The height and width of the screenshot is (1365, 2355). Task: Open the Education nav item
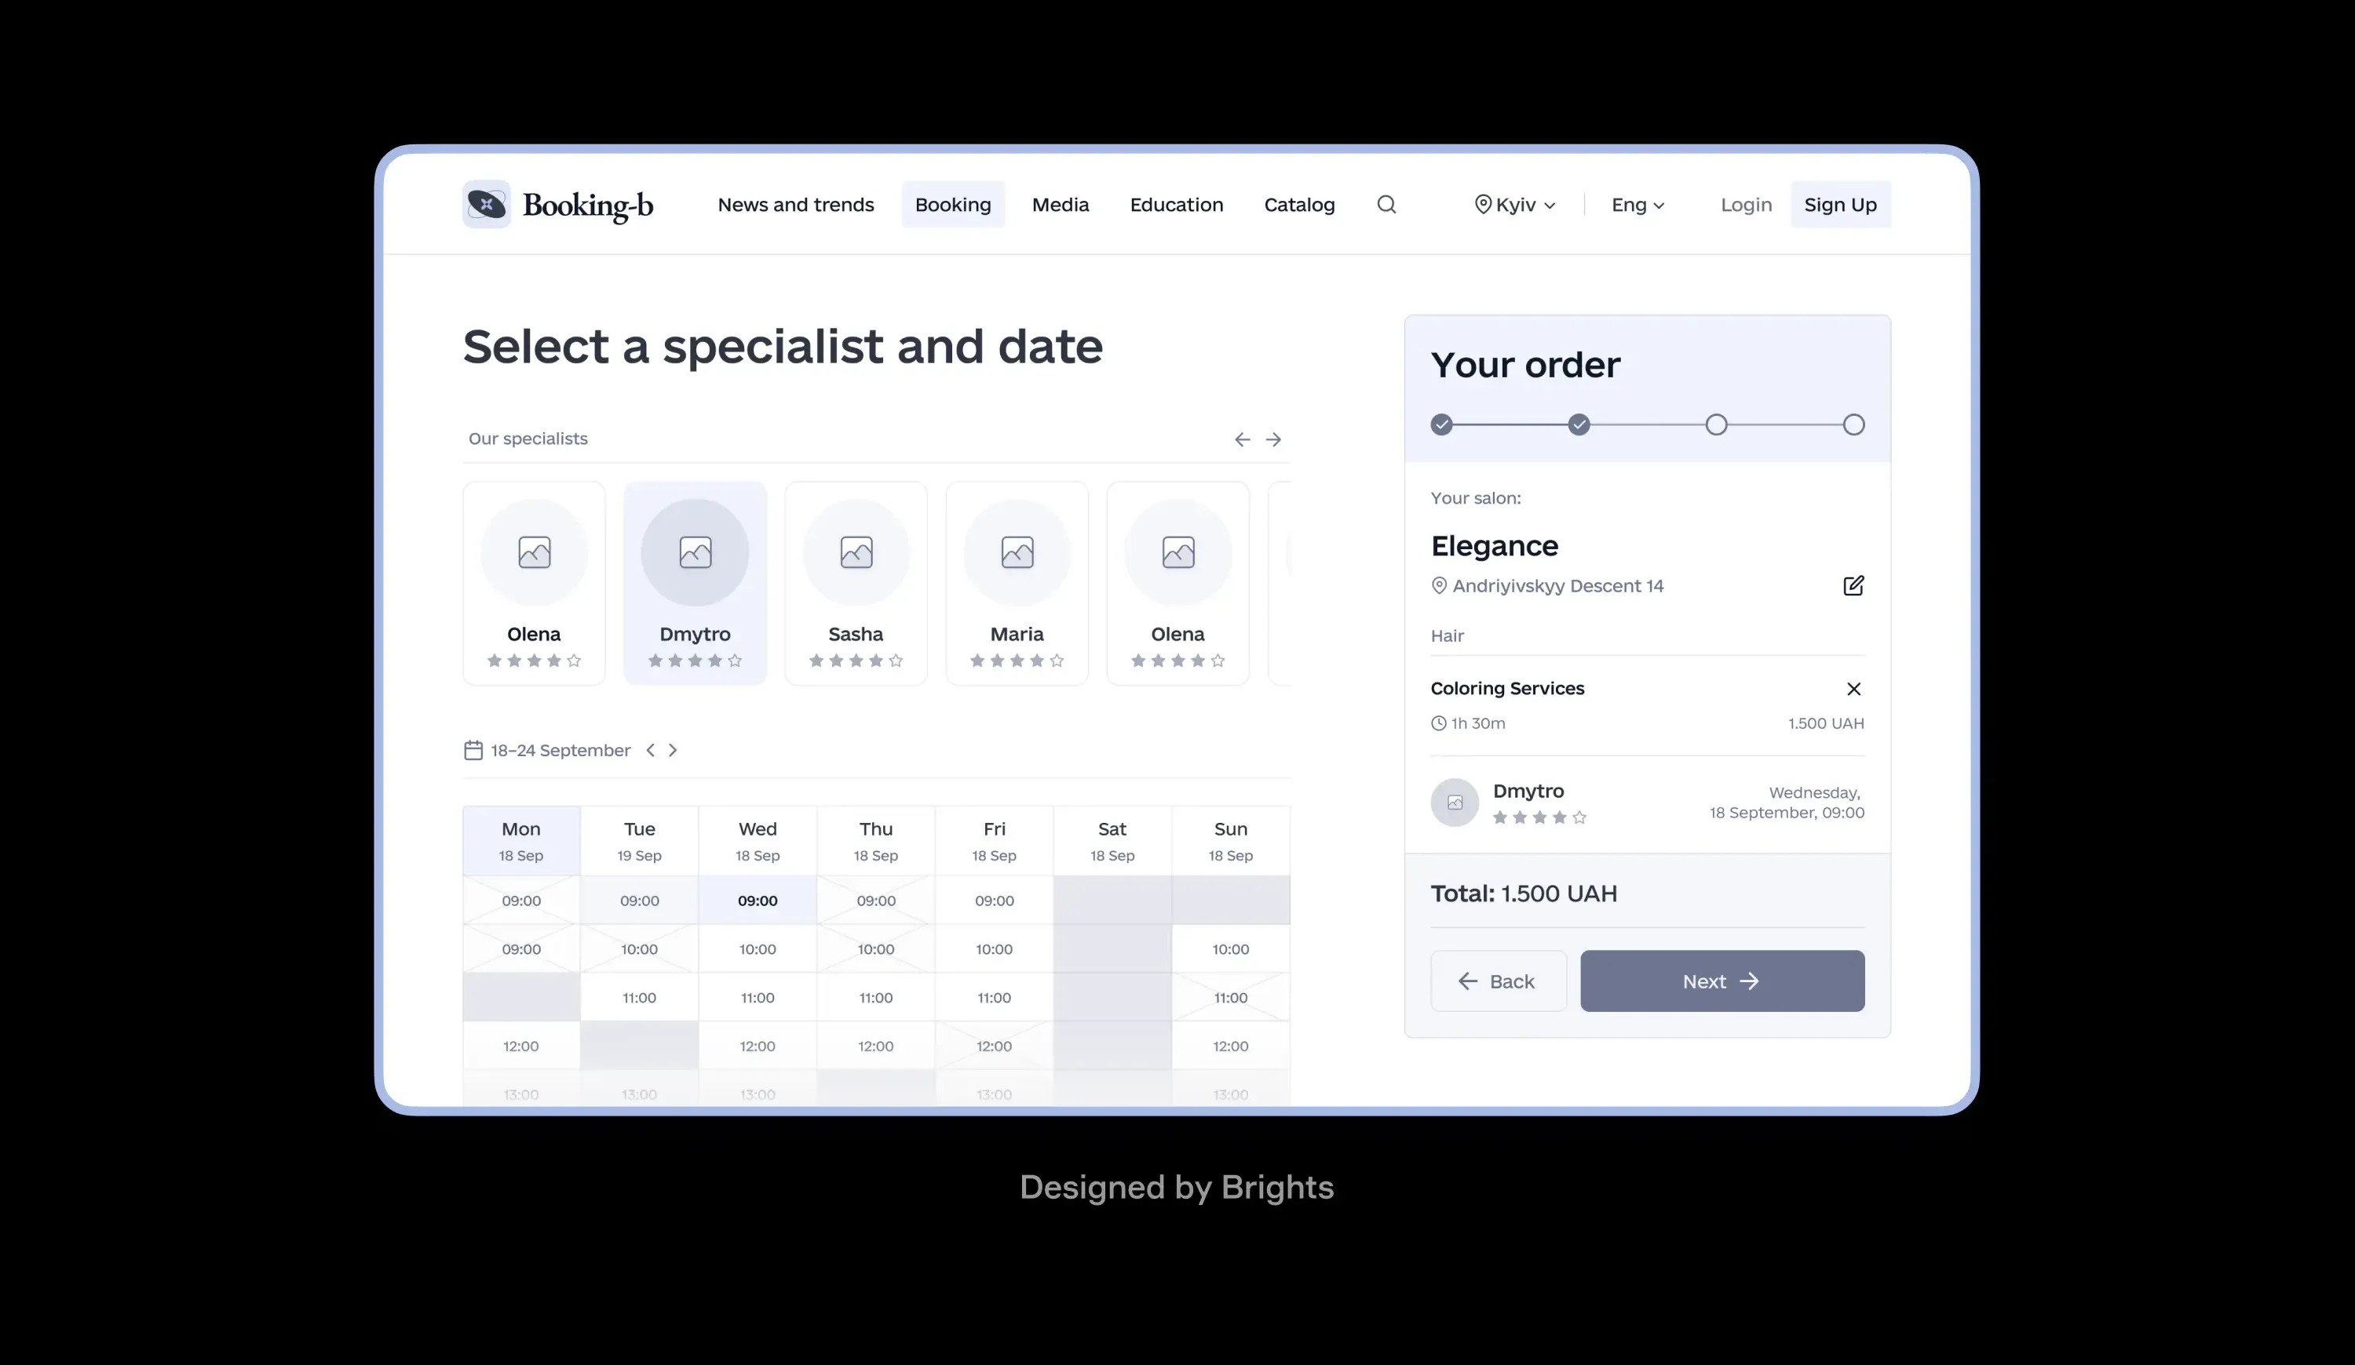click(1177, 205)
